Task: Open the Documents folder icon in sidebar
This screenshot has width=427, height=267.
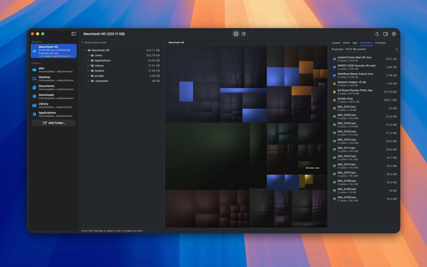Action: click(x=34, y=87)
